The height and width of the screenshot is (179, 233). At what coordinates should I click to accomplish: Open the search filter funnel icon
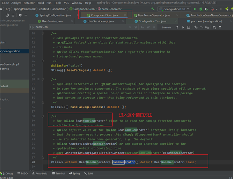click(x=220, y=27)
